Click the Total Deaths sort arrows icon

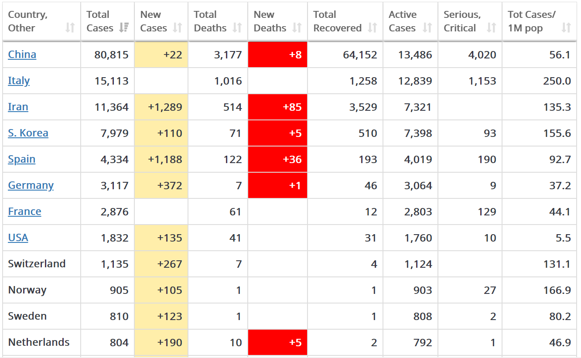(237, 28)
